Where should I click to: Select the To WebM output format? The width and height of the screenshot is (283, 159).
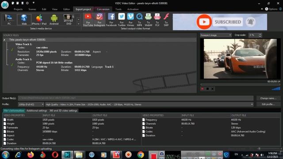(x=148, y=20)
